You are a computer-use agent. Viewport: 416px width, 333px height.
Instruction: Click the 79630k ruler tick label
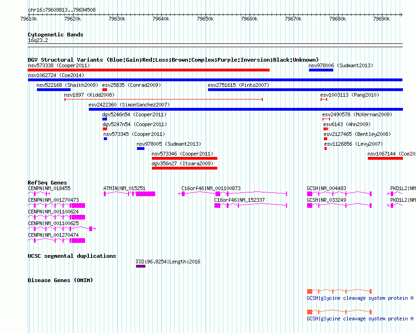point(117,19)
